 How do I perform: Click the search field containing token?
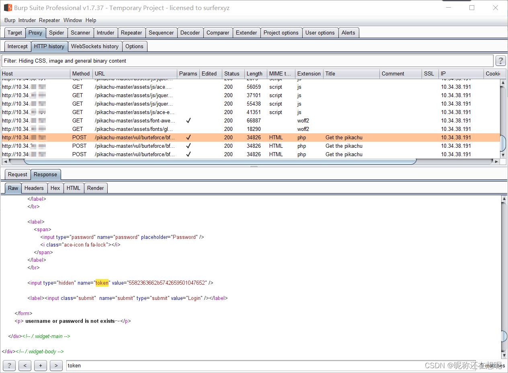(271, 365)
